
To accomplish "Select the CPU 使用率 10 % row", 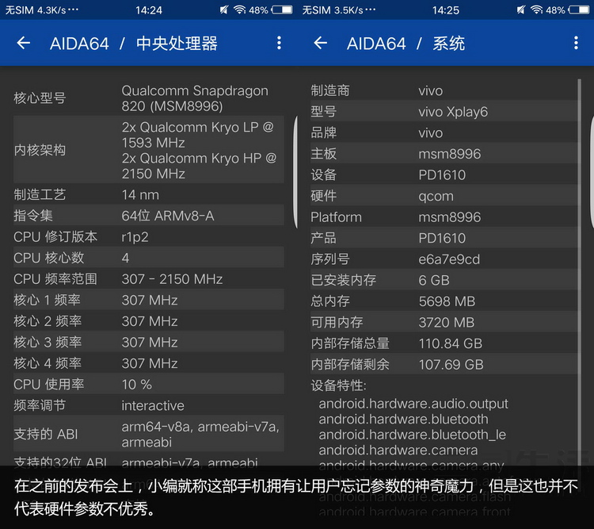I will [149, 384].
